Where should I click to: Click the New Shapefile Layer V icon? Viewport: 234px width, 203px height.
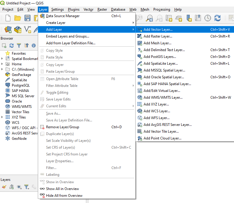click(x=27, y=30)
